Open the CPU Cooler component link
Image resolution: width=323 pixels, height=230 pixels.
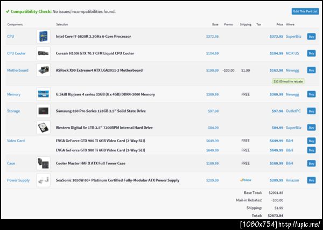(x=16, y=53)
